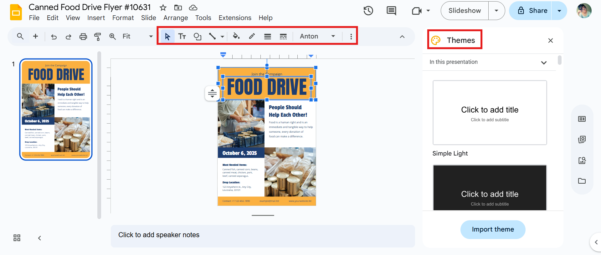Viewport: 601px width, 255px height.
Task: Select the FOOD DRIVE title text
Action: pos(267,87)
